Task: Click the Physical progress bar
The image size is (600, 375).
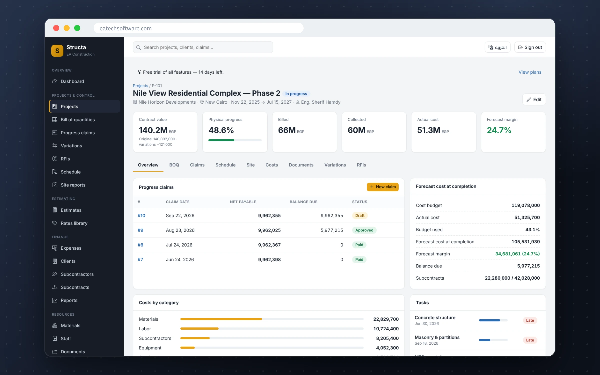Action: point(235,140)
